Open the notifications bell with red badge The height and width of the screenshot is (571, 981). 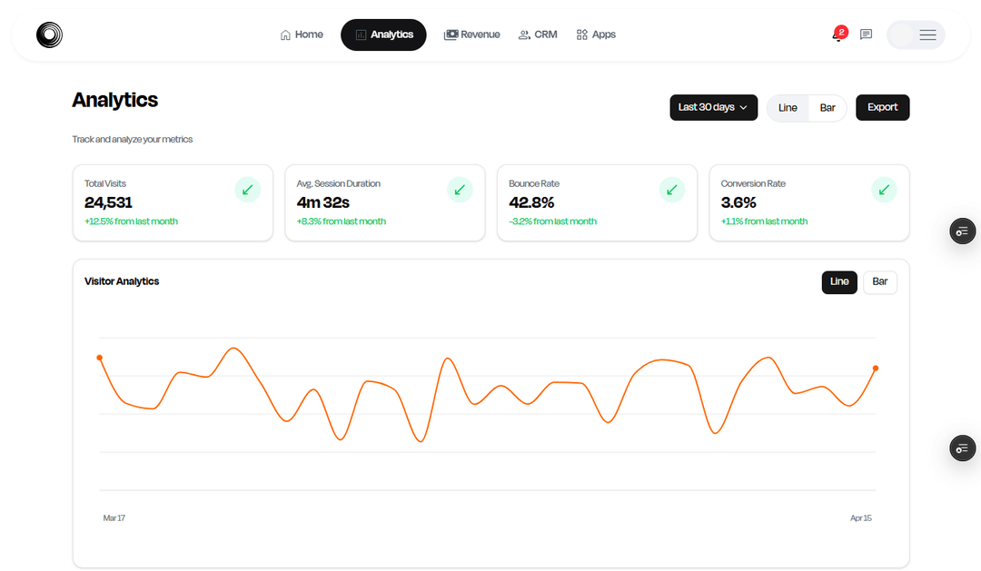point(839,34)
